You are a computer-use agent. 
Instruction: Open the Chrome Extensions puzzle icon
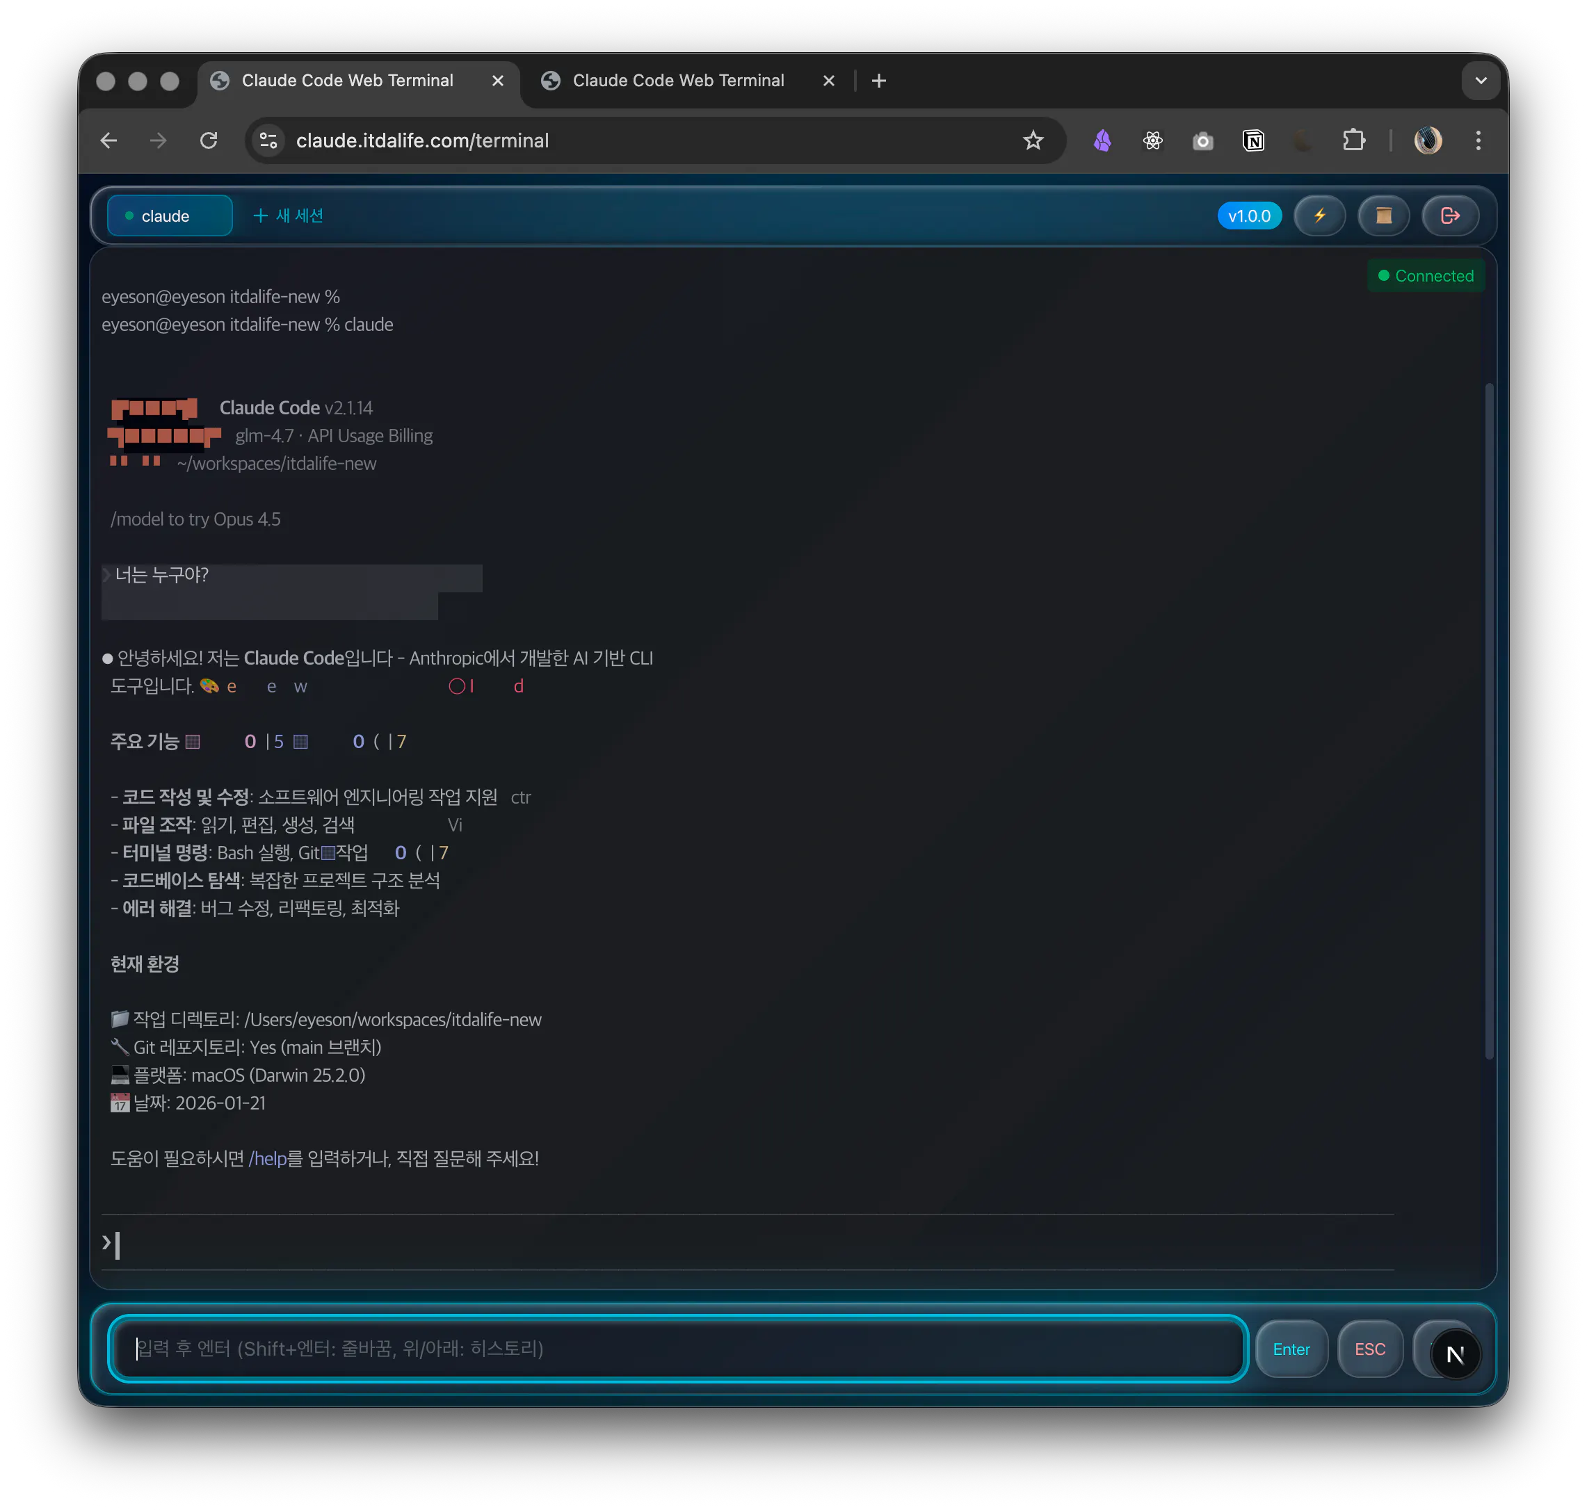click(x=1353, y=141)
